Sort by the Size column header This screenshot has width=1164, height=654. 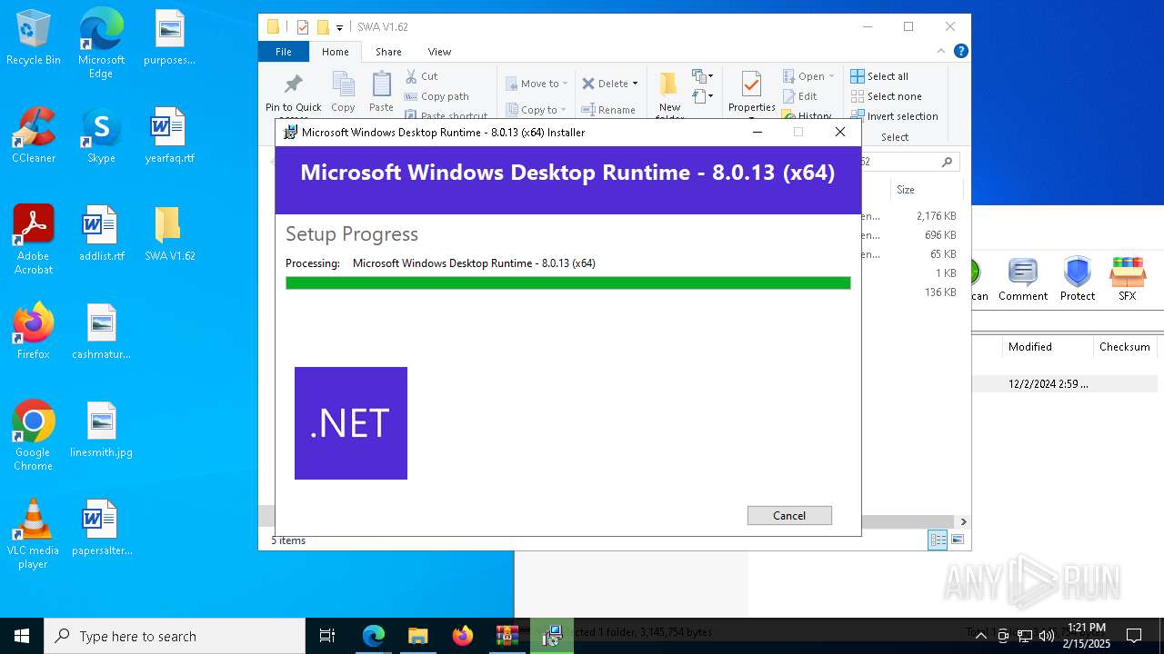pyautogui.click(x=906, y=190)
